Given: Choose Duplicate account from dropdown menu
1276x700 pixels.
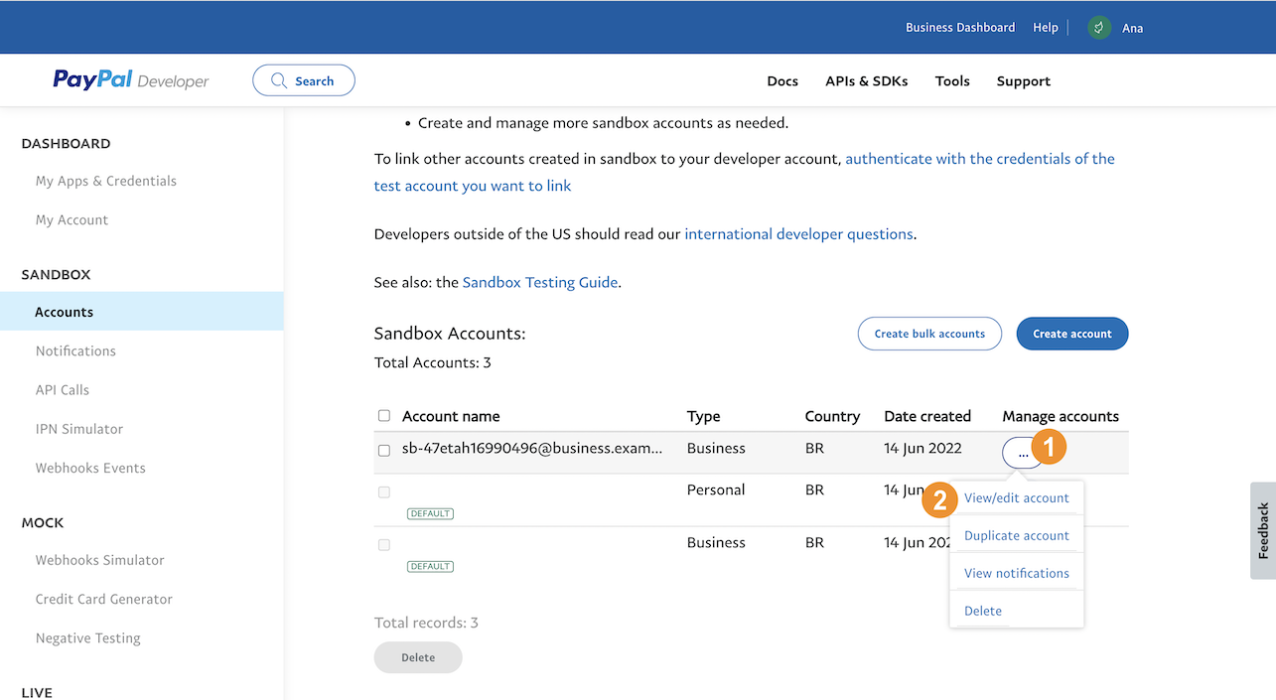Looking at the screenshot, I should [1016, 536].
